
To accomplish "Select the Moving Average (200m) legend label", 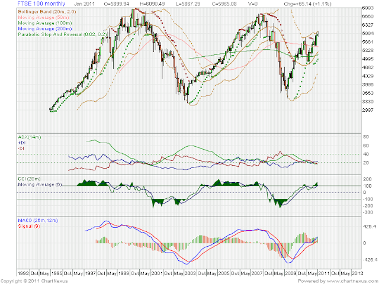I will tap(45, 29).
